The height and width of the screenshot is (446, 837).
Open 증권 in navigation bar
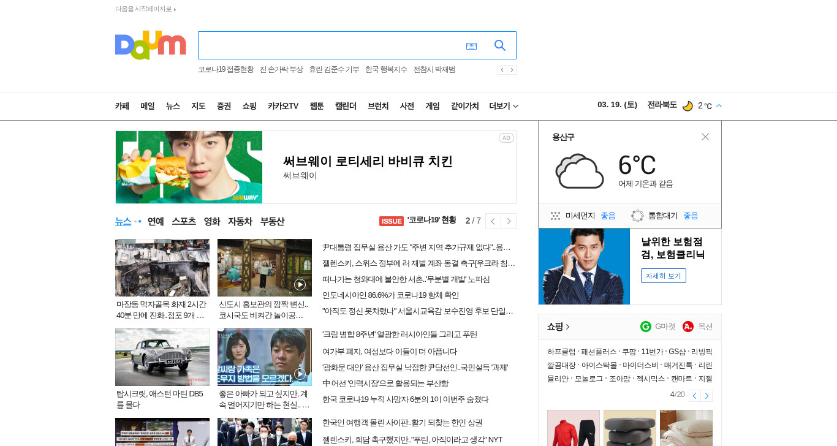coord(224,106)
